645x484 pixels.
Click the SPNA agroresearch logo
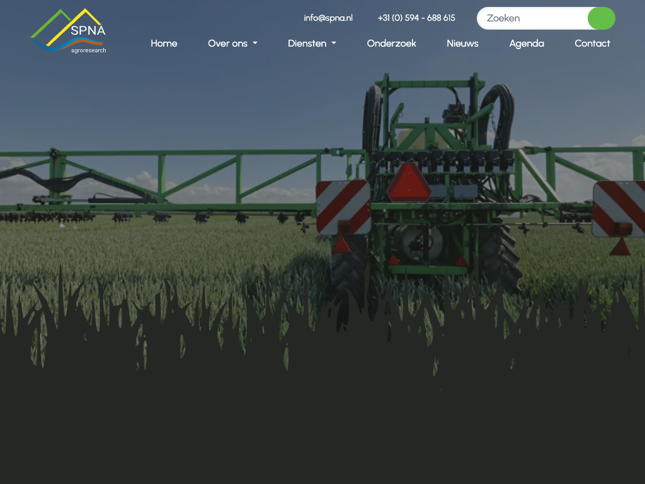coord(68,32)
